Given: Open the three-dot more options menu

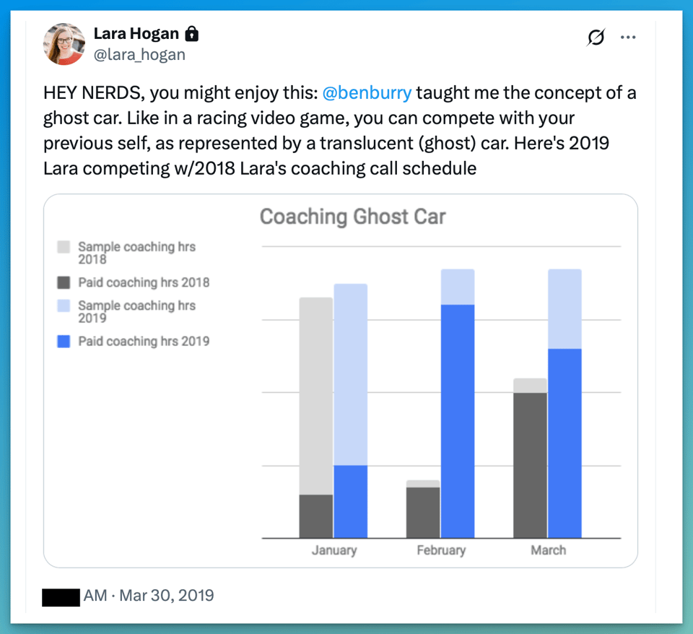Looking at the screenshot, I should (628, 38).
